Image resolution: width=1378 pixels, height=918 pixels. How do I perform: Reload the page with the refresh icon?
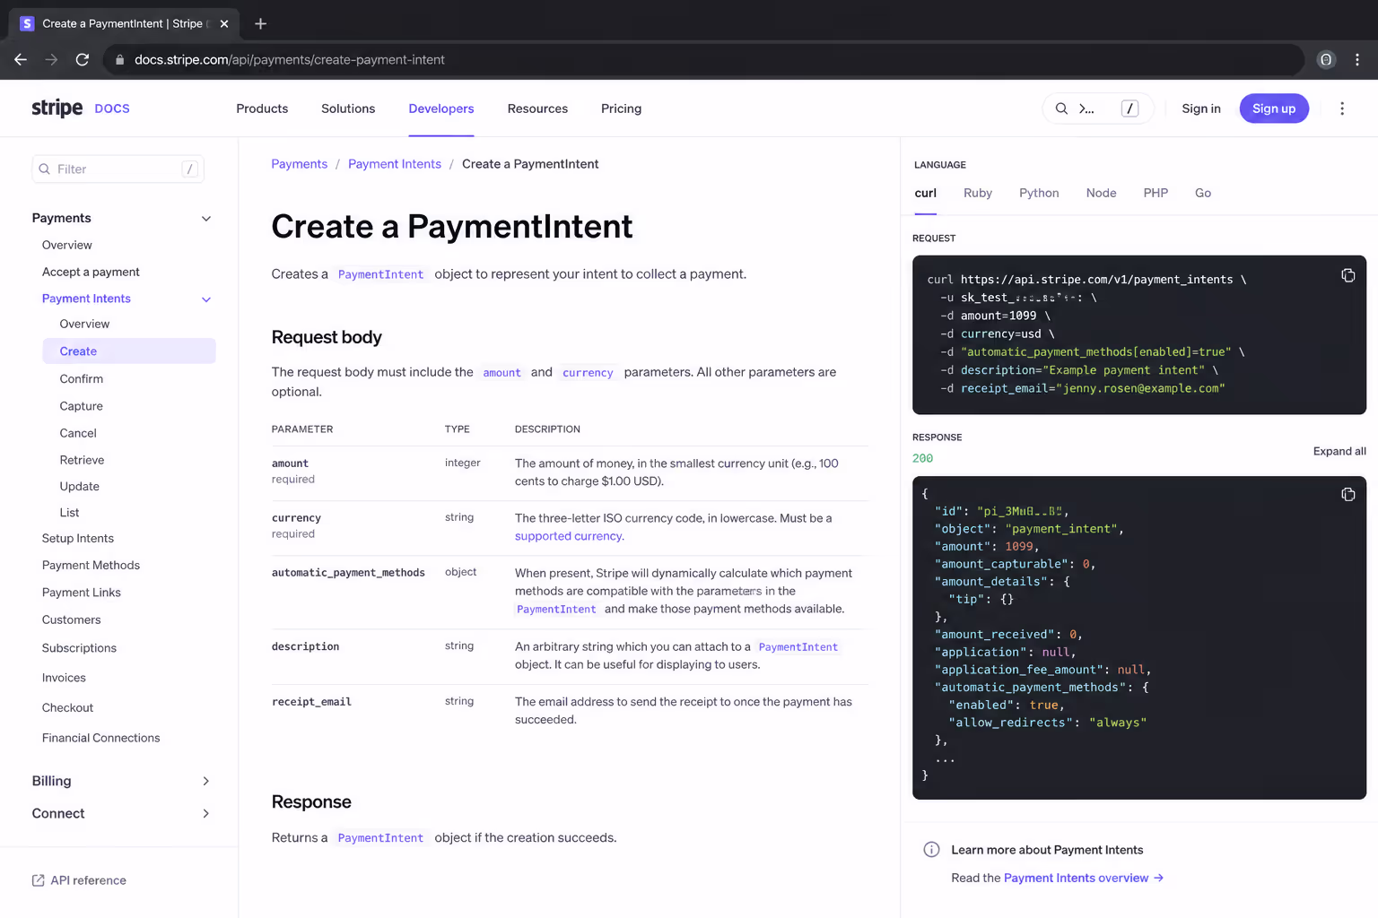tap(83, 59)
